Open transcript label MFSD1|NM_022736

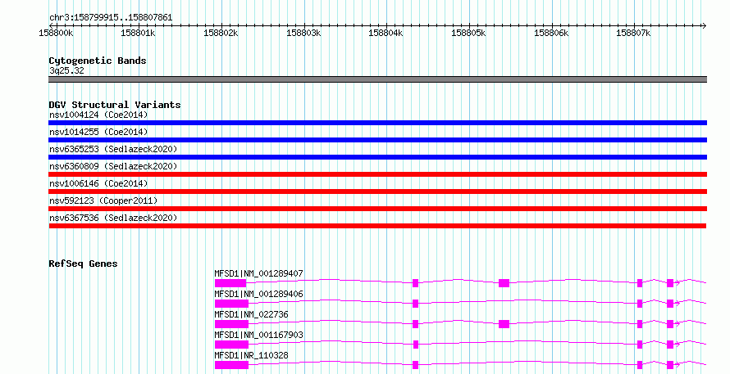[251, 314]
